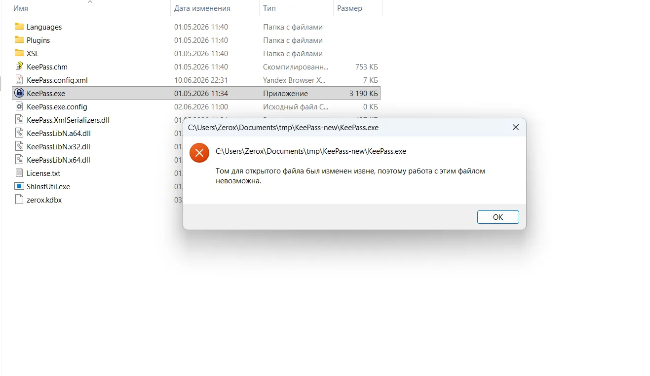Sort files by the Имя column header
This screenshot has height=376, width=650.
tap(21, 8)
